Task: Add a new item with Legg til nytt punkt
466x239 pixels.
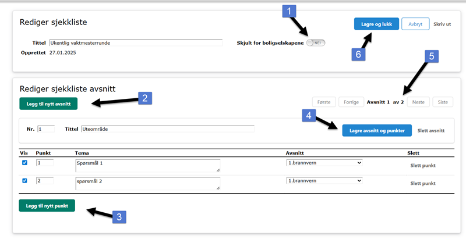Action: [x=47, y=206]
